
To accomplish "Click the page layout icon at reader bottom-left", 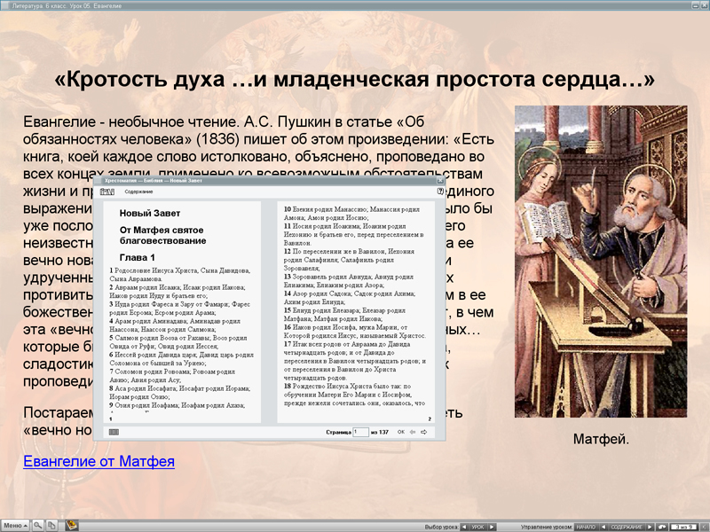I will (x=113, y=432).
